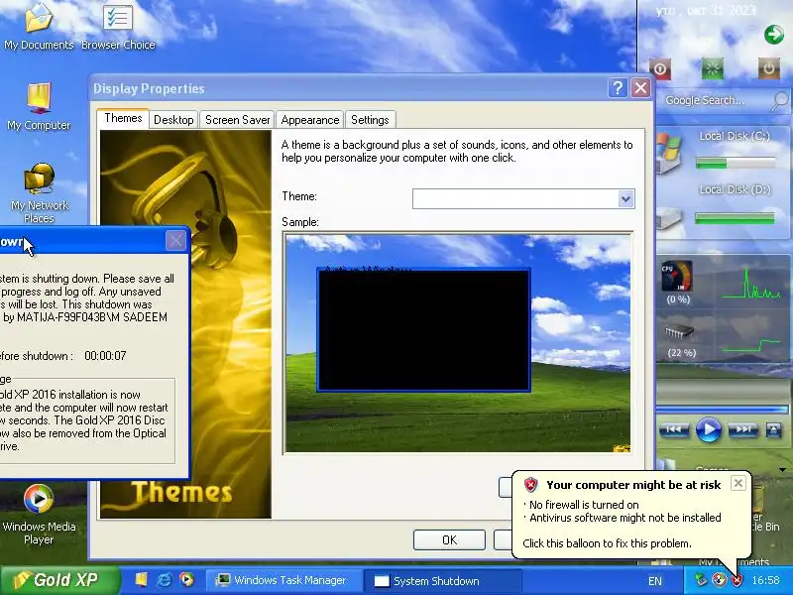
Task: Open My Network Places desktop icon
Action: (39, 192)
